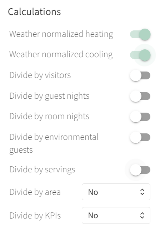Turn on the Divide by servings toggle

pyautogui.click(x=140, y=170)
